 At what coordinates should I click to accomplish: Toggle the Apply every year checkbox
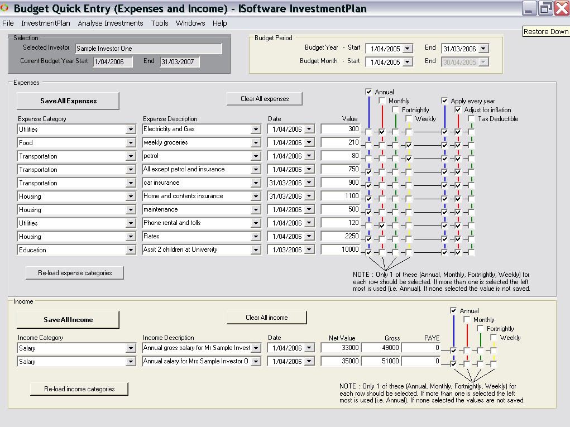(444, 100)
